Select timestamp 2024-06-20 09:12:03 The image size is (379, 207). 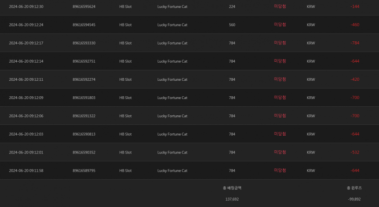pyautogui.click(x=26, y=134)
